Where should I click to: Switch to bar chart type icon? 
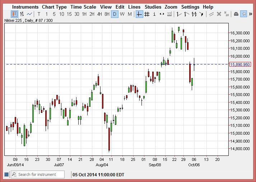point(22,14)
